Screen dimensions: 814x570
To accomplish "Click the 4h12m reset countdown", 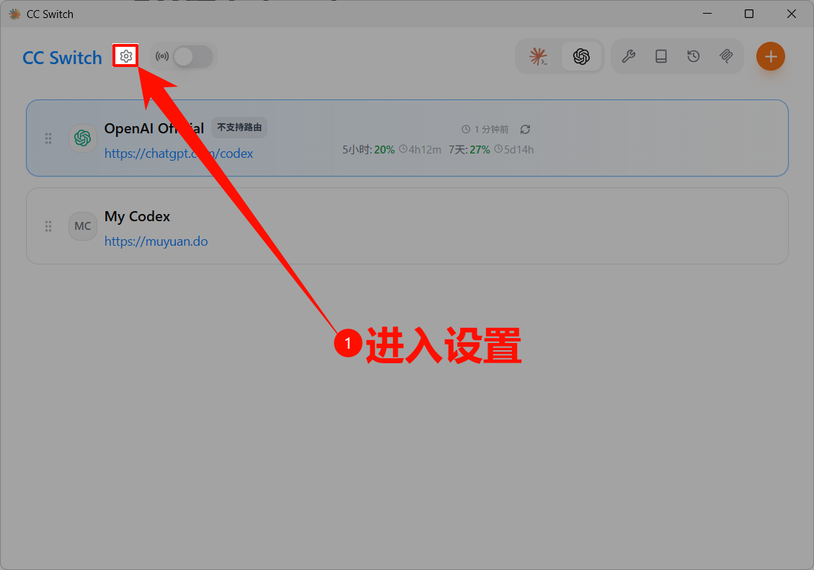I will tap(420, 150).
